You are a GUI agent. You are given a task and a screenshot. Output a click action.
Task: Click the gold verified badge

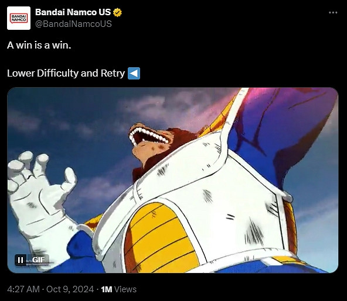point(117,13)
